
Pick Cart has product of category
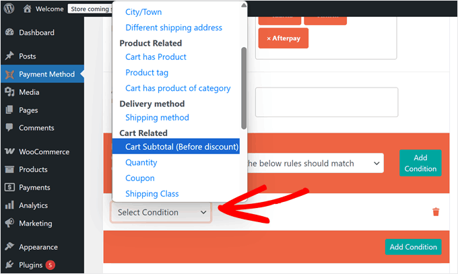(178, 88)
